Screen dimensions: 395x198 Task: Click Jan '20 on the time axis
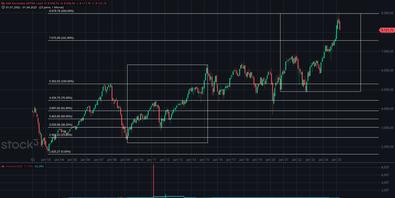click(270, 160)
